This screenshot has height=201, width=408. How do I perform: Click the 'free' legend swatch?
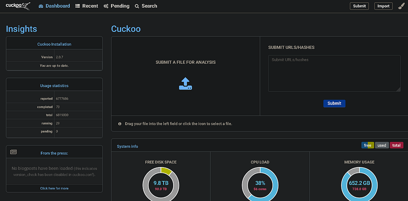[x=368, y=145]
